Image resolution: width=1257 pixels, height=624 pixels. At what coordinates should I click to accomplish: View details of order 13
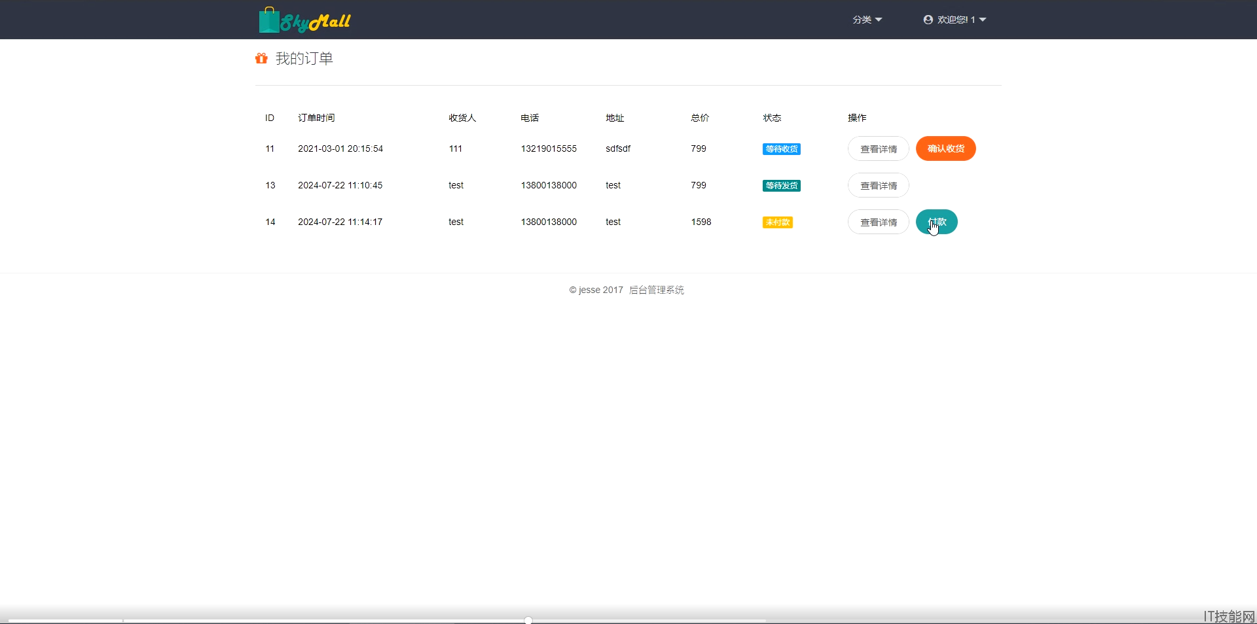pyautogui.click(x=878, y=185)
